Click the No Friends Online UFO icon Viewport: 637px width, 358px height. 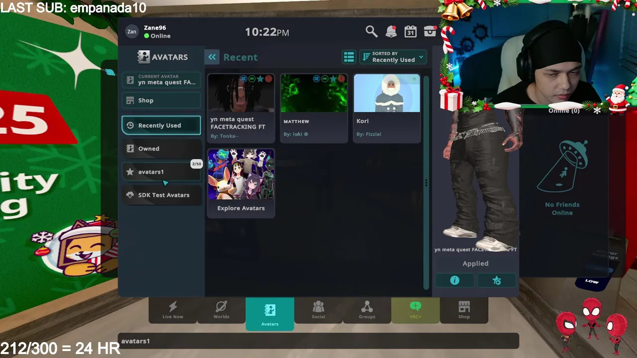[563, 167]
